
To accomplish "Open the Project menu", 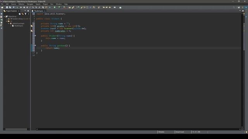I will coord(45,4).
